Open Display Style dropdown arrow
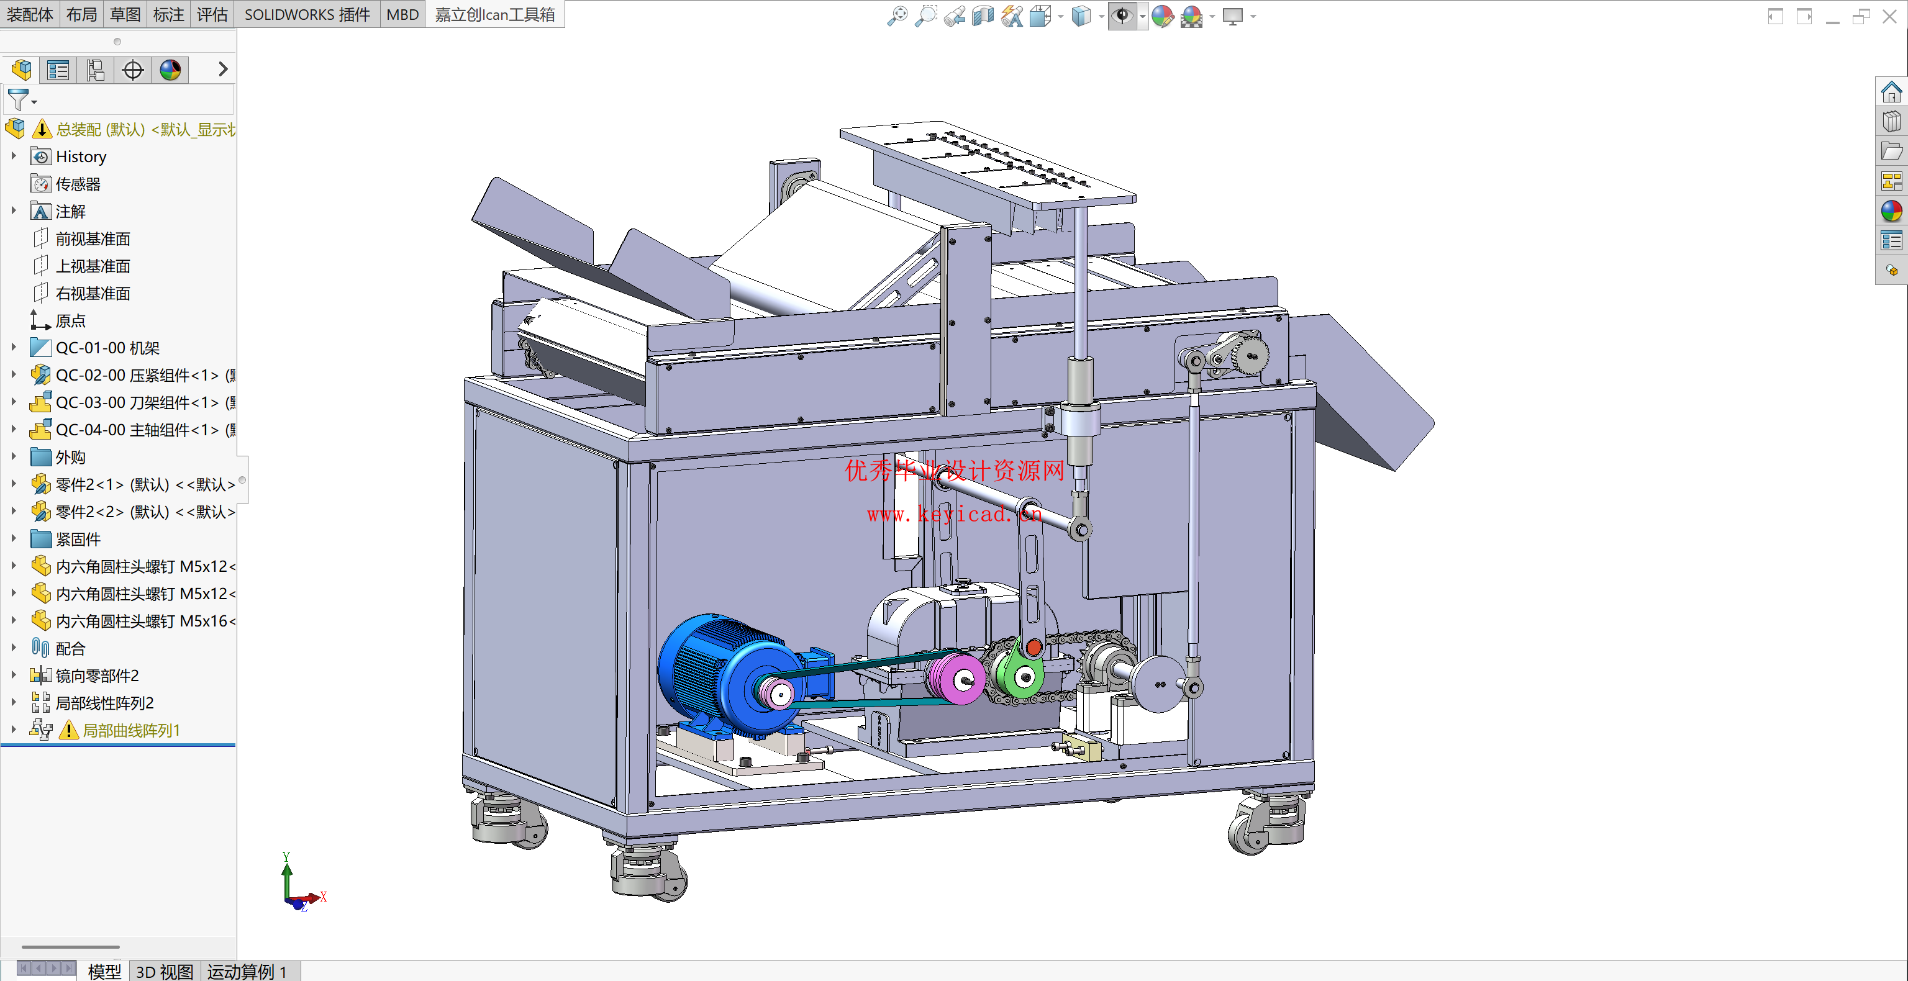1908x981 pixels. (1101, 16)
